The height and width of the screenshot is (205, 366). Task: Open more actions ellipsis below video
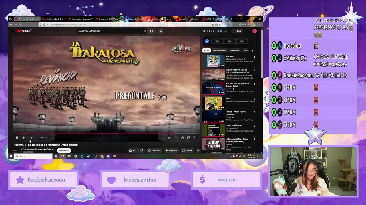198,150
